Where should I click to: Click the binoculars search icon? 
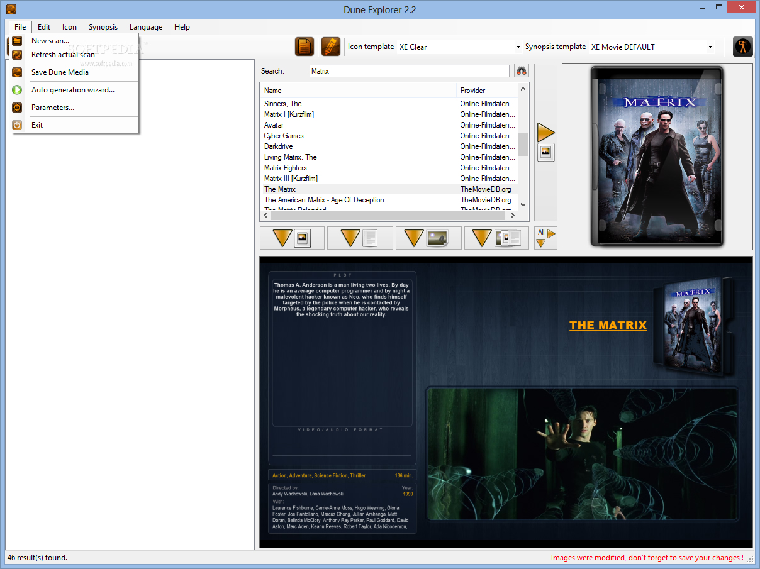522,71
